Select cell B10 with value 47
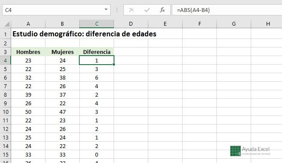 (63, 112)
